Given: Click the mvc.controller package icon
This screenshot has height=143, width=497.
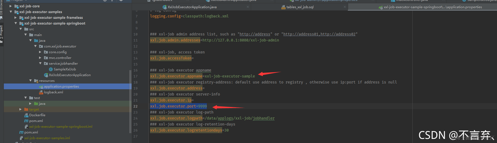Looking at the screenshot, I should click(46, 58).
